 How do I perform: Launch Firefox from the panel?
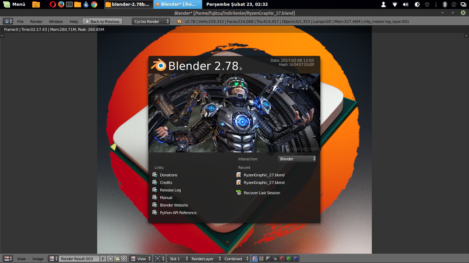pyautogui.click(x=61, y=4)
